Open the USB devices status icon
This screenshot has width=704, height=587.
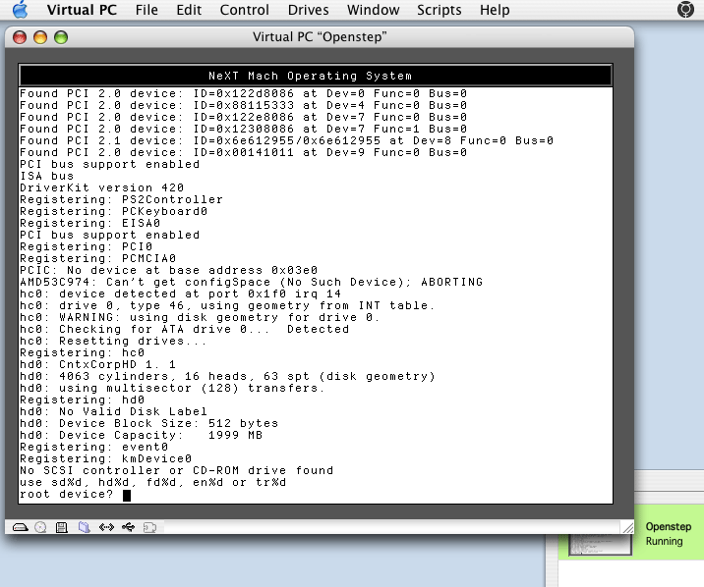[x=129, y=527]
